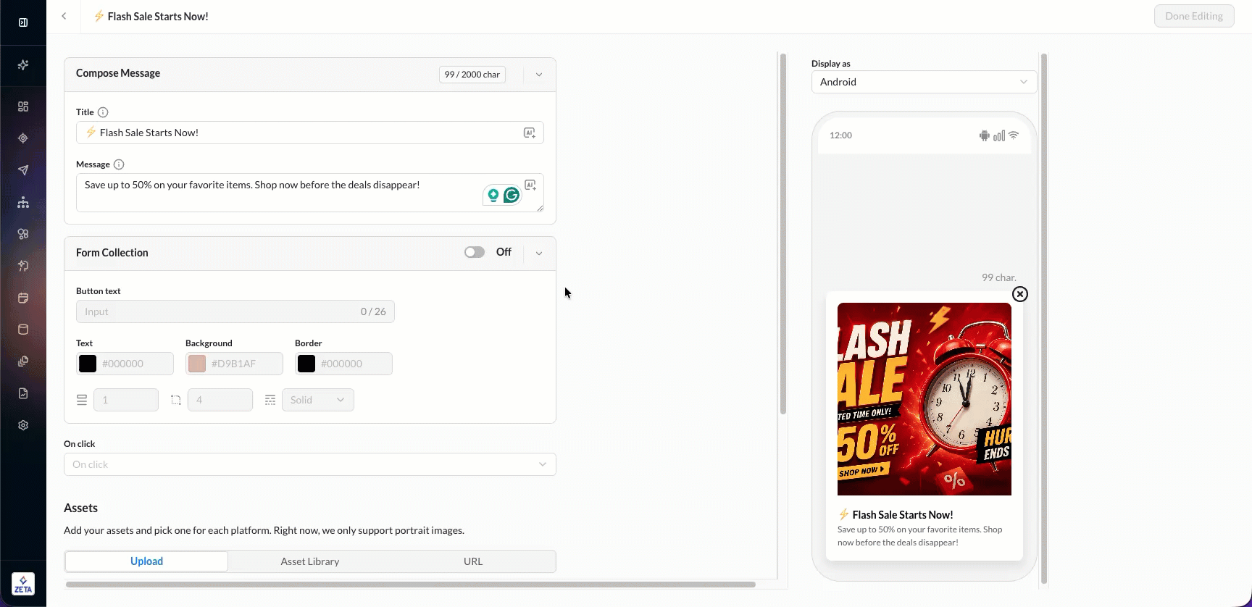Toggle the Form Collection switch on

point(475,252)
